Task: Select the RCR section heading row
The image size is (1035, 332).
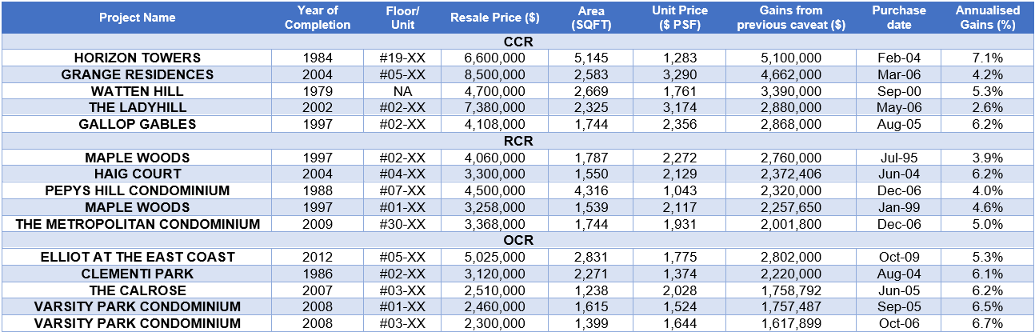Action: pyautogui.click(x=517, y=141)
